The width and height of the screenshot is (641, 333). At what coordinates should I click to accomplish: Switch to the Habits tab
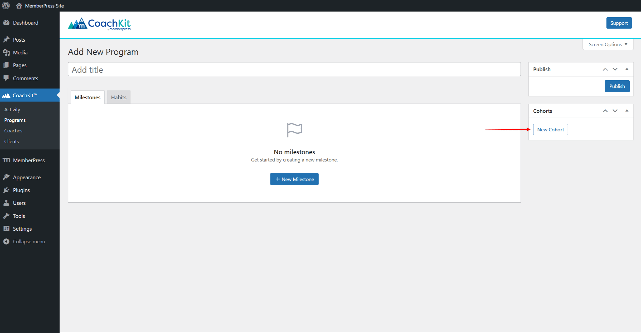pos(119,97)
